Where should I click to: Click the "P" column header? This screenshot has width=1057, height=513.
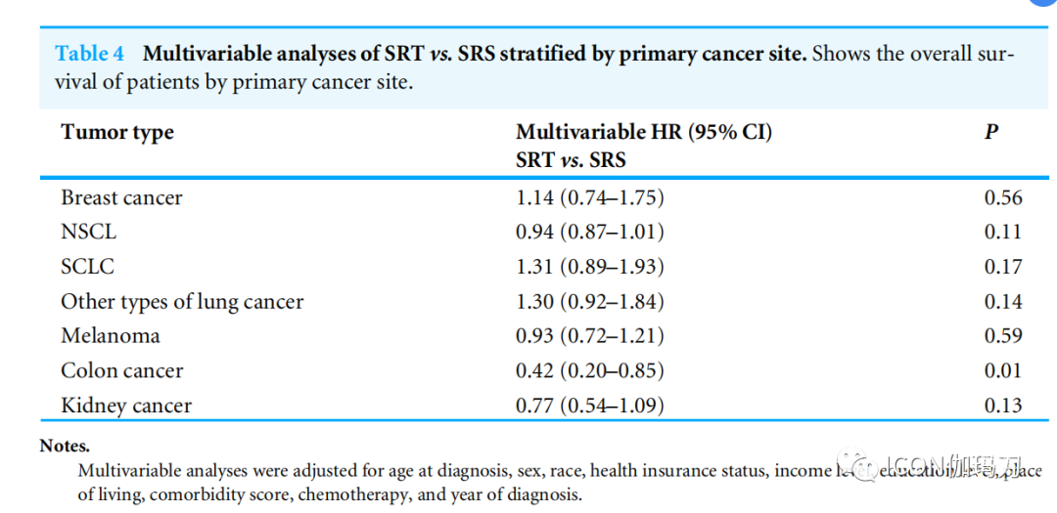pyautogui.click(x=990, y=132)
